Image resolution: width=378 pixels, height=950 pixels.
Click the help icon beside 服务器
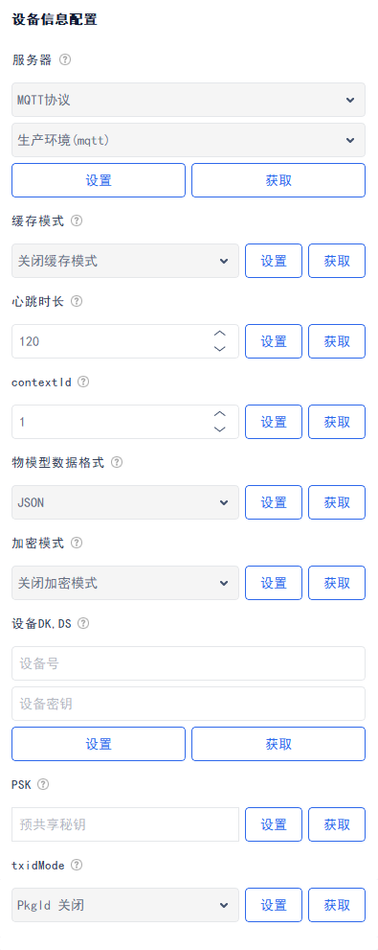65,60
